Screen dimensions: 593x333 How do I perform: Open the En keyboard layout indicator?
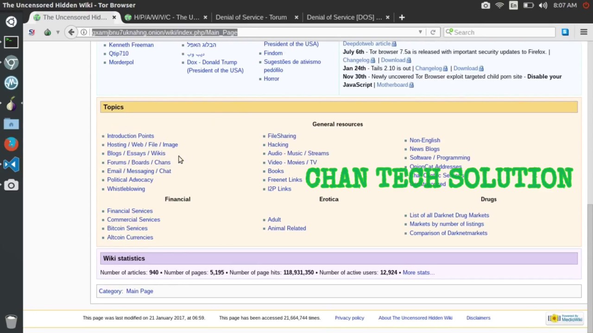click(513, 6)
